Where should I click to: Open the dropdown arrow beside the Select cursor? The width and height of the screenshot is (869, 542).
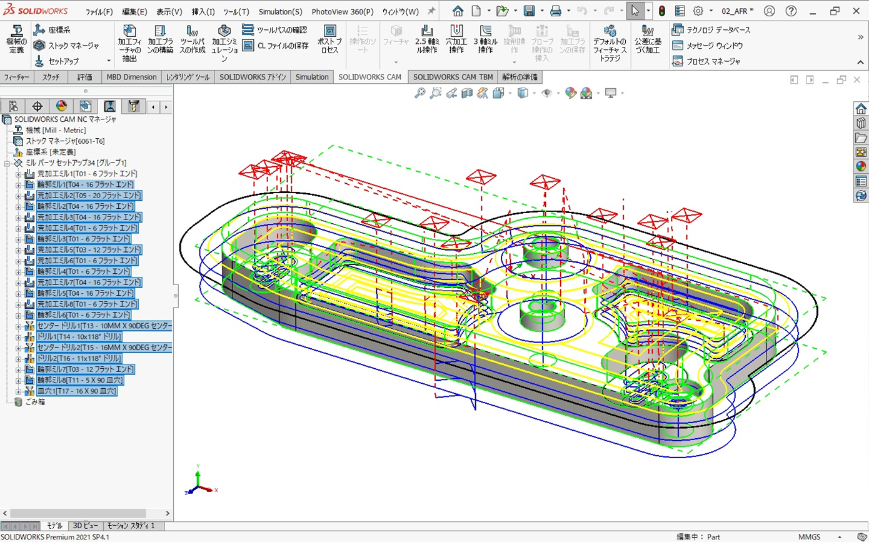648,11
